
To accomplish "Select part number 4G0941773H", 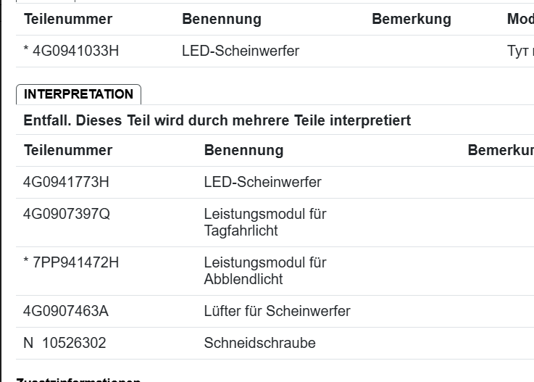I will pyautogui.click(x=66, y=182).
